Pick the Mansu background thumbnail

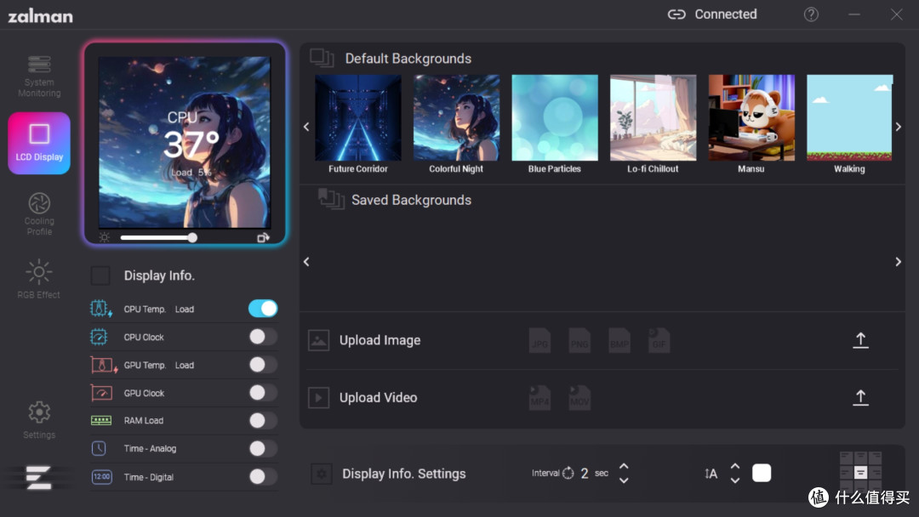click(751, 117)
